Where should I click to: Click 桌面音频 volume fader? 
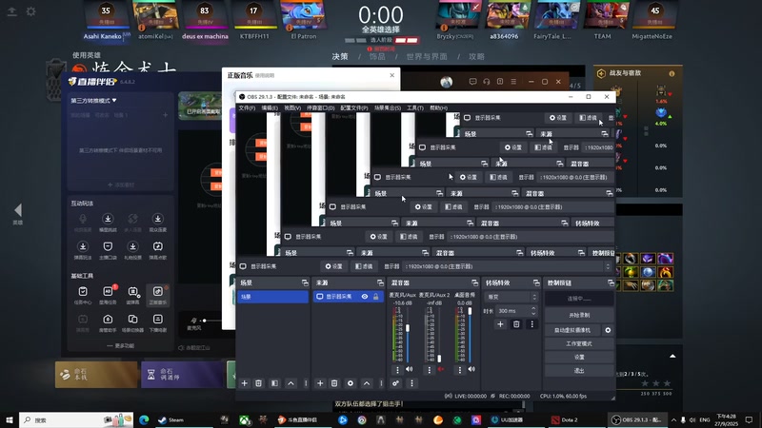click(x=470, y=311)
